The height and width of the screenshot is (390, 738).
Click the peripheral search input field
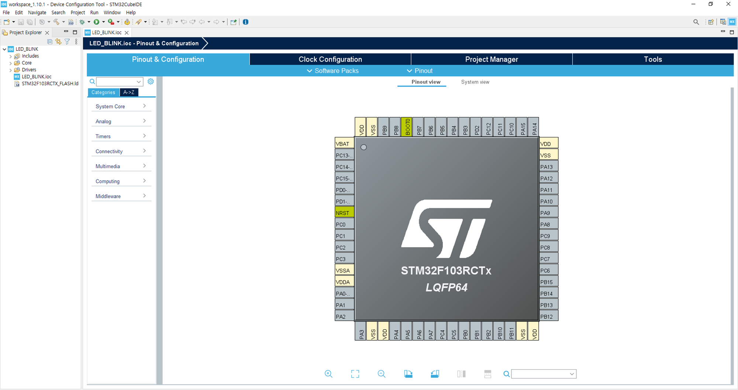coord(119,81)
